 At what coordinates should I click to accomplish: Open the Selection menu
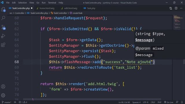tap(22, 3)
